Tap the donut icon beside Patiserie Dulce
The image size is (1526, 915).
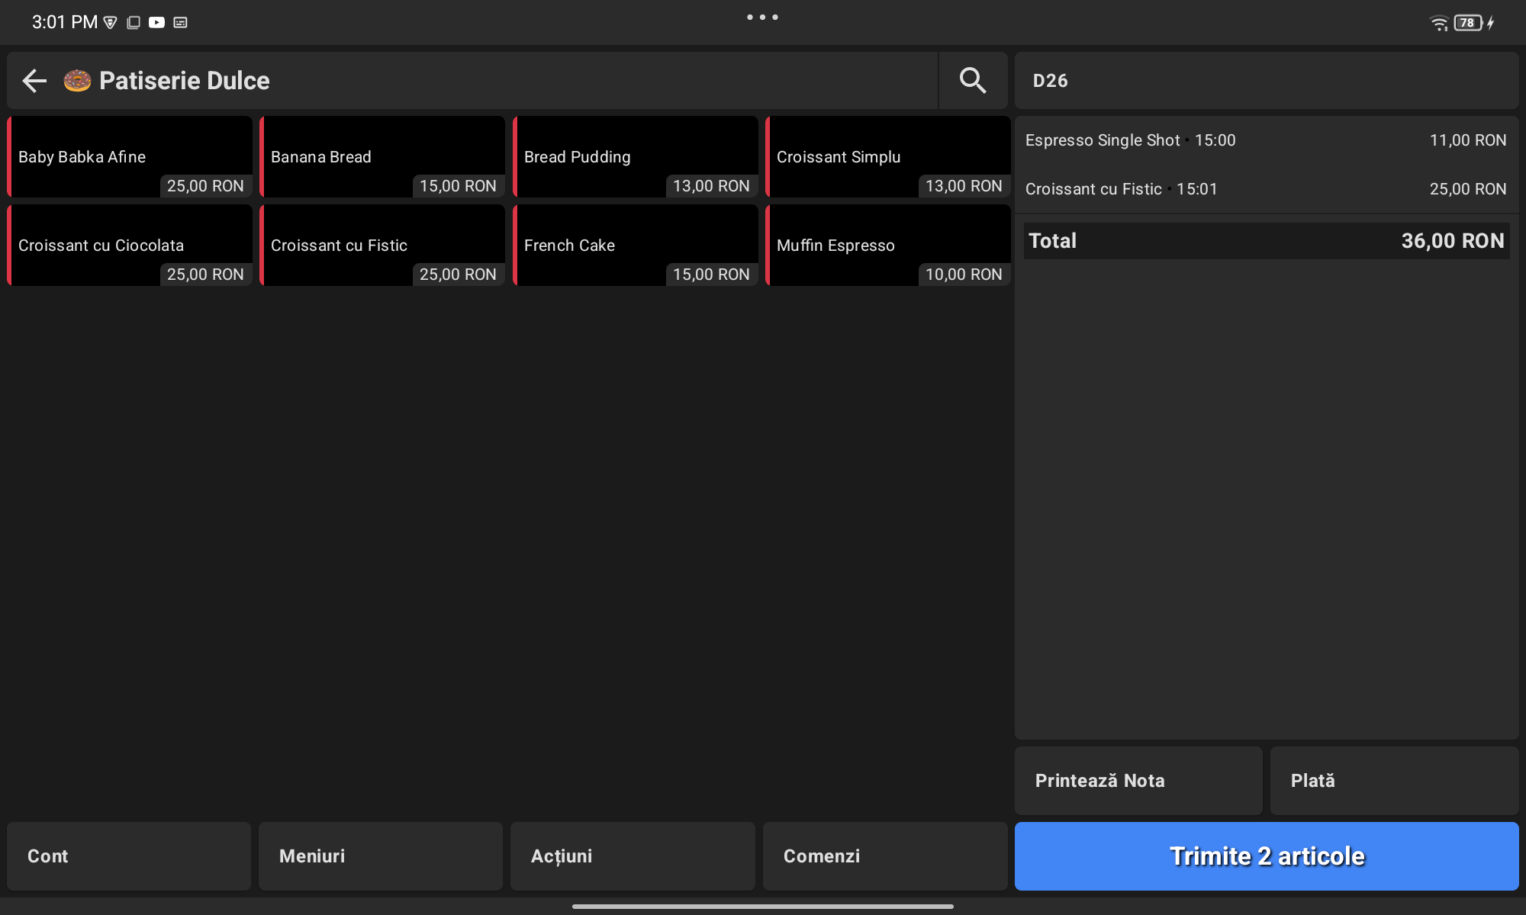click(x=77, y=80)
